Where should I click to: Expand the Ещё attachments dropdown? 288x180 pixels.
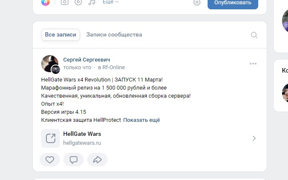pos(111,2)
